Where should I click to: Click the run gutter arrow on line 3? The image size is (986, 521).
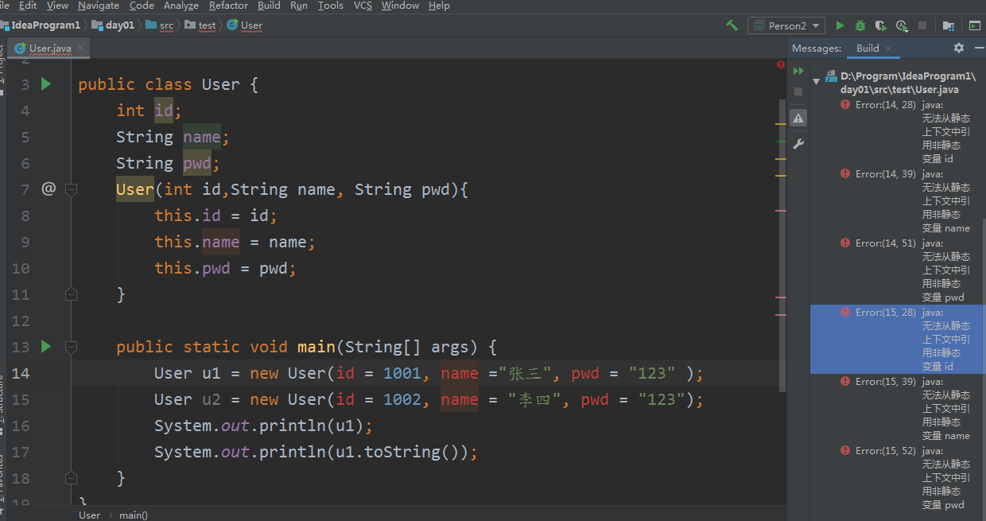click(x=46, y=84)
